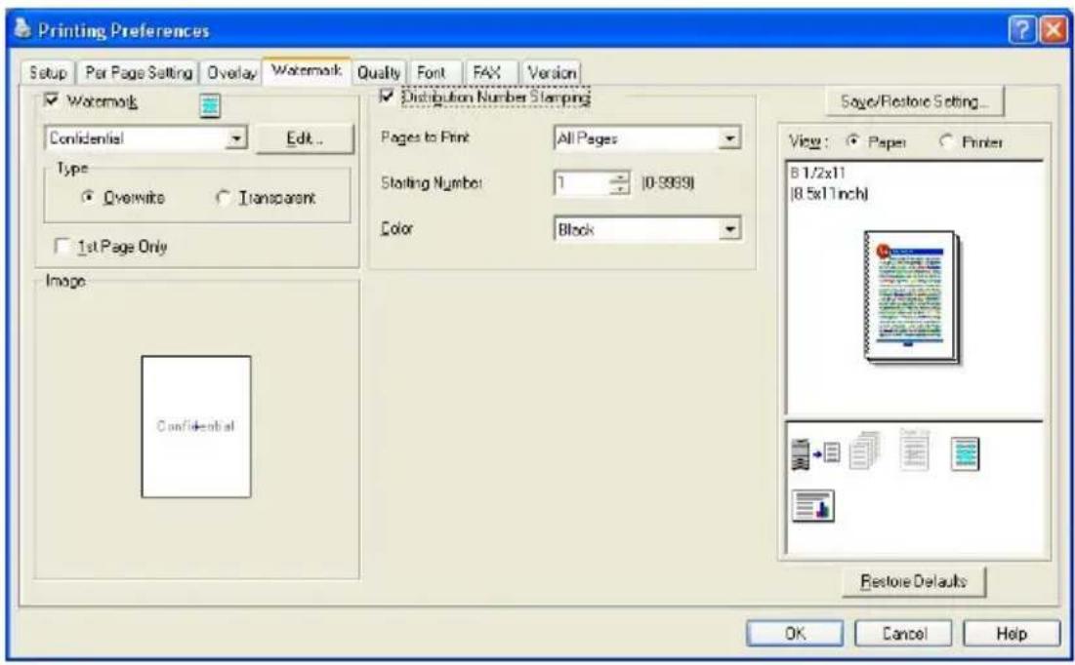Click the Starting Number input field

tap(581, 183)
